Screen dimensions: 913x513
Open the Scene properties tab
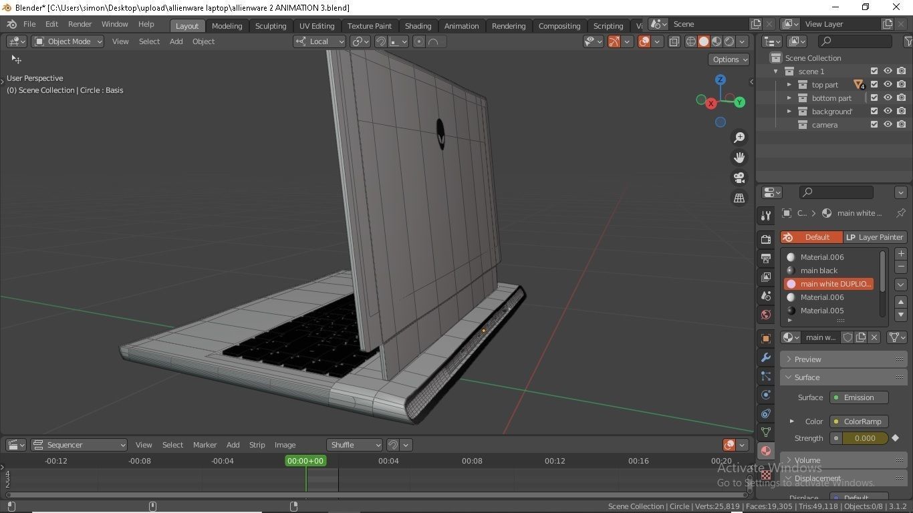coord(766,295)
